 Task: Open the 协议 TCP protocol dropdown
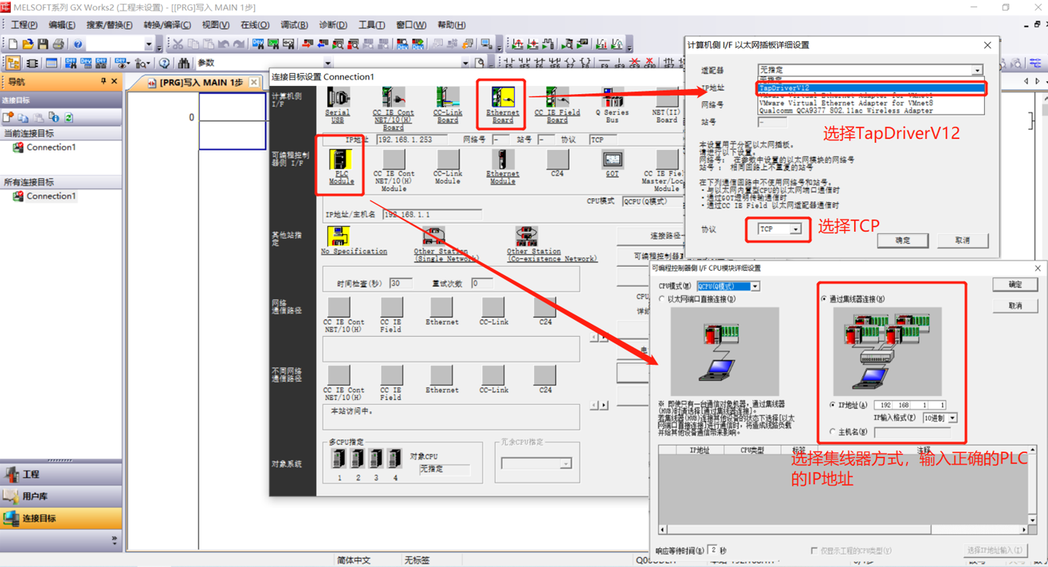tap(796, 229)
